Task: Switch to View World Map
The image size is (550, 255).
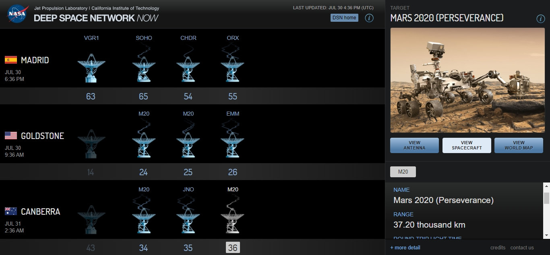Action: click(x=519, y=145)
